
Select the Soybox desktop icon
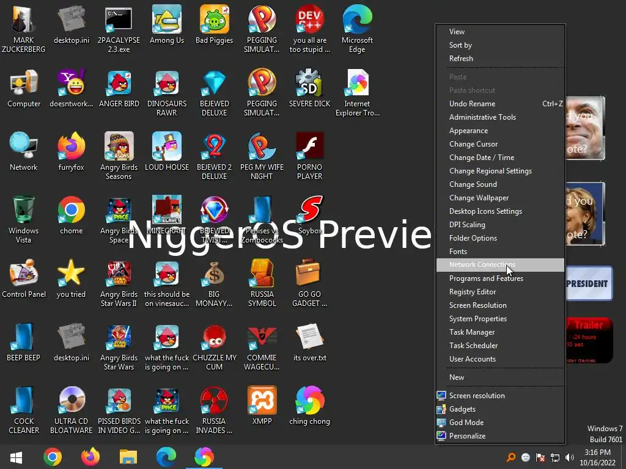tap(309, 216)
